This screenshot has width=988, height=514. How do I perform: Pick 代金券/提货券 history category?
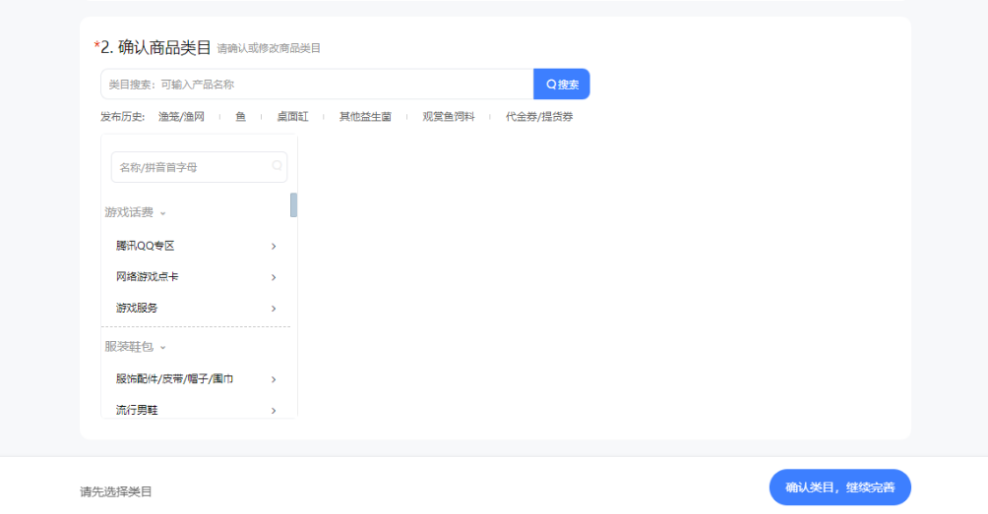(539, 117)
